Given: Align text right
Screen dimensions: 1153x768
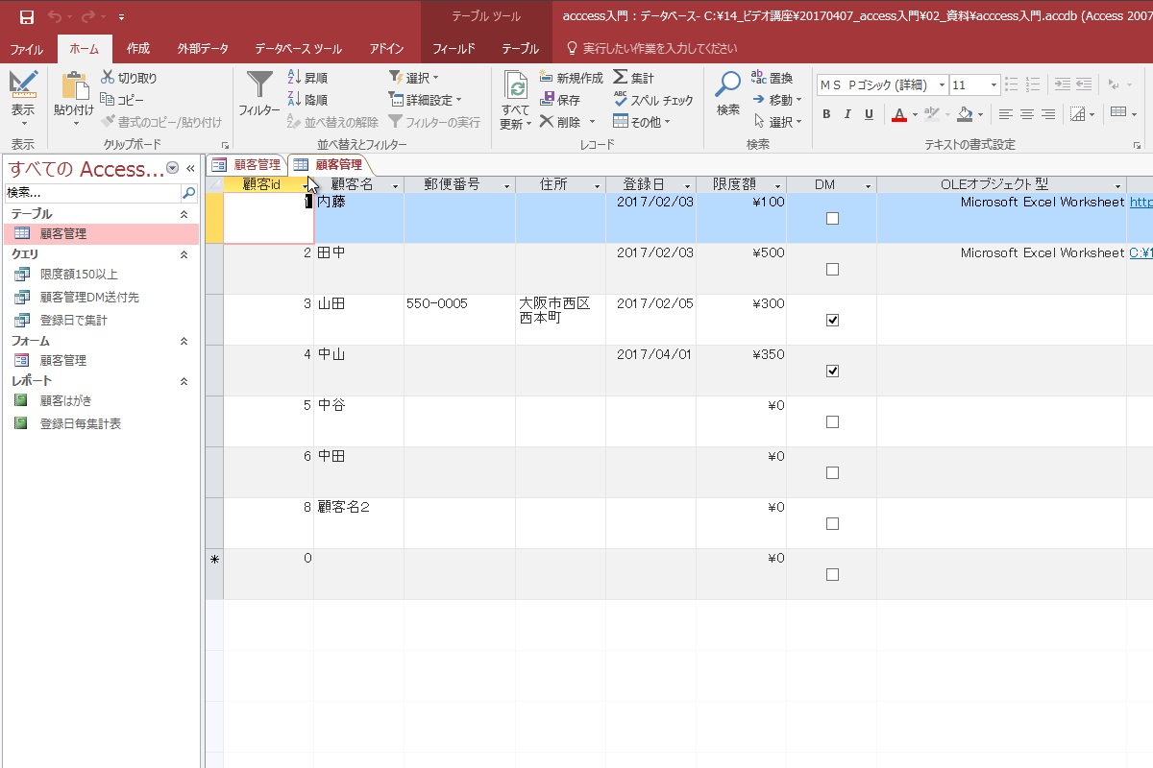Looking at the screenshot, I should pyautogui.click(x=1048, y=114).
